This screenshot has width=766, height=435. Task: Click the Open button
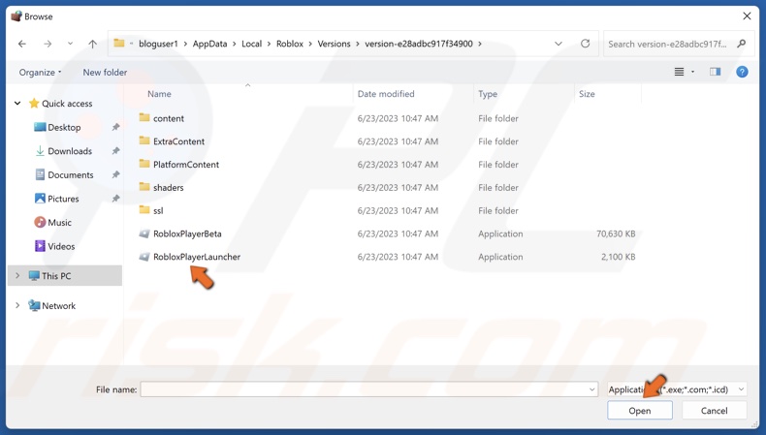pyautogui.click(x=640, y=411)
